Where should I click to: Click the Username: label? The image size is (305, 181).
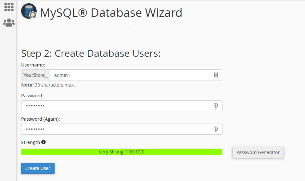coord(33,65)
